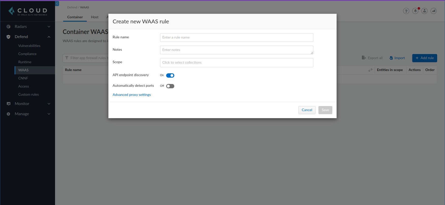Open the user profile icon
The image size is (445, 205).
coord(424,11)
